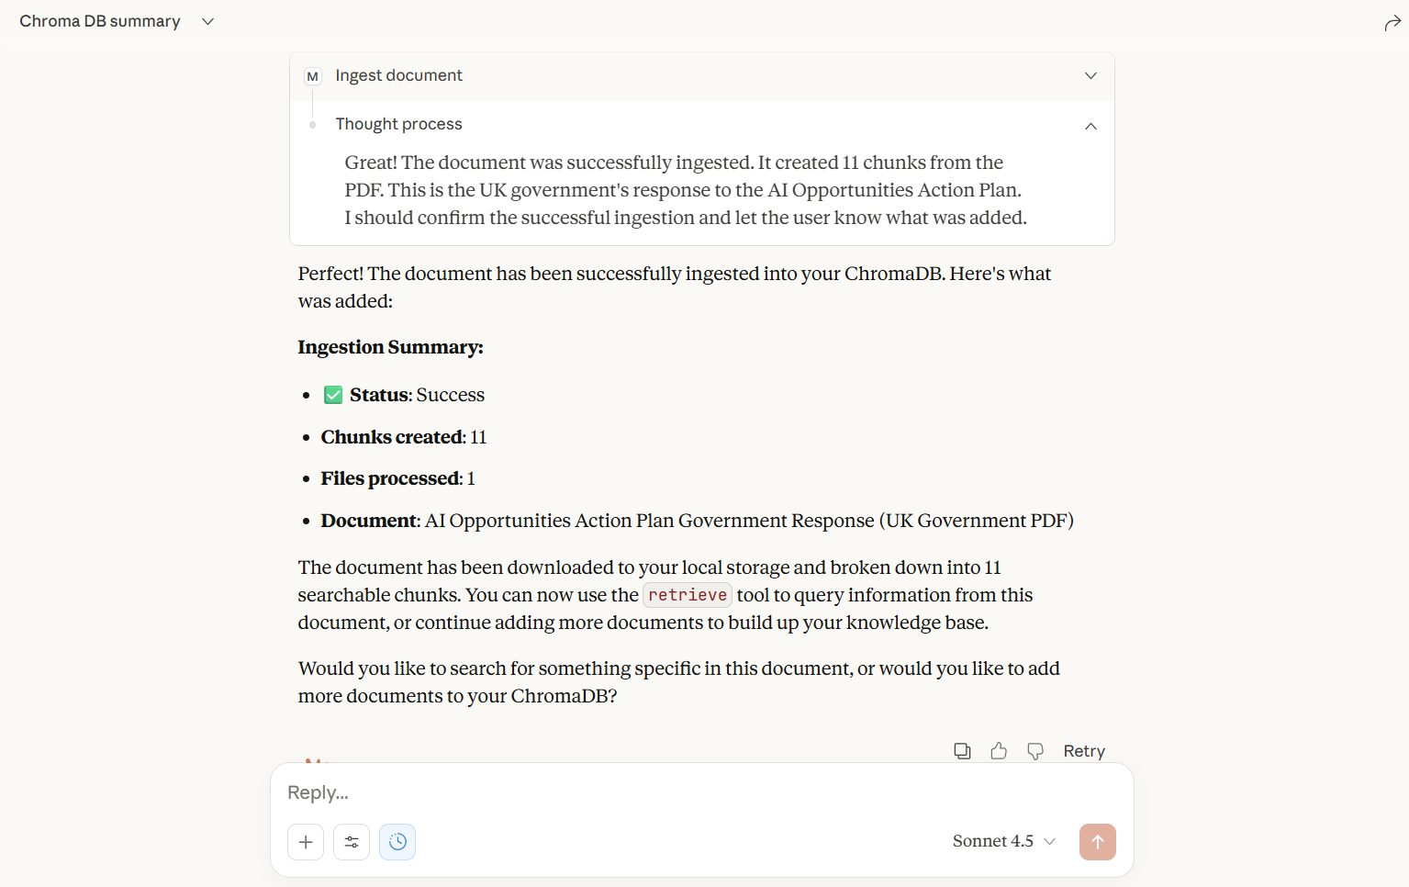Collapse the Thought process chevron
This screenshot has height=887, width=1409.
pyautogui.click(x=1090, y=126)
